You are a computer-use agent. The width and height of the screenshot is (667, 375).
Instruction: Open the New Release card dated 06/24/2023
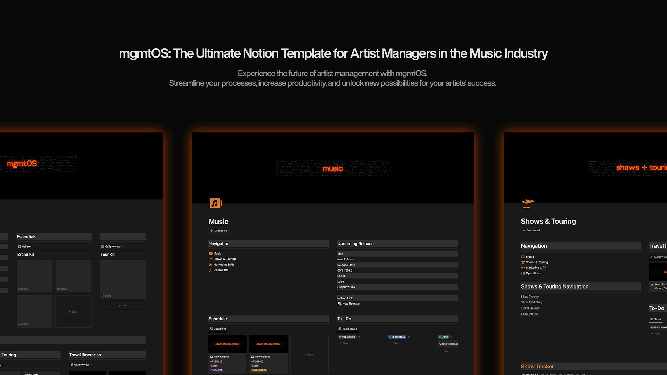click(x=269, y=355)
